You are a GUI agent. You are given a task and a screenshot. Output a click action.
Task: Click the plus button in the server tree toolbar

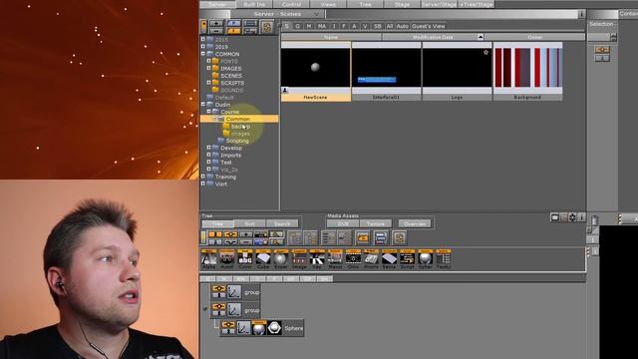coord(216,23)
